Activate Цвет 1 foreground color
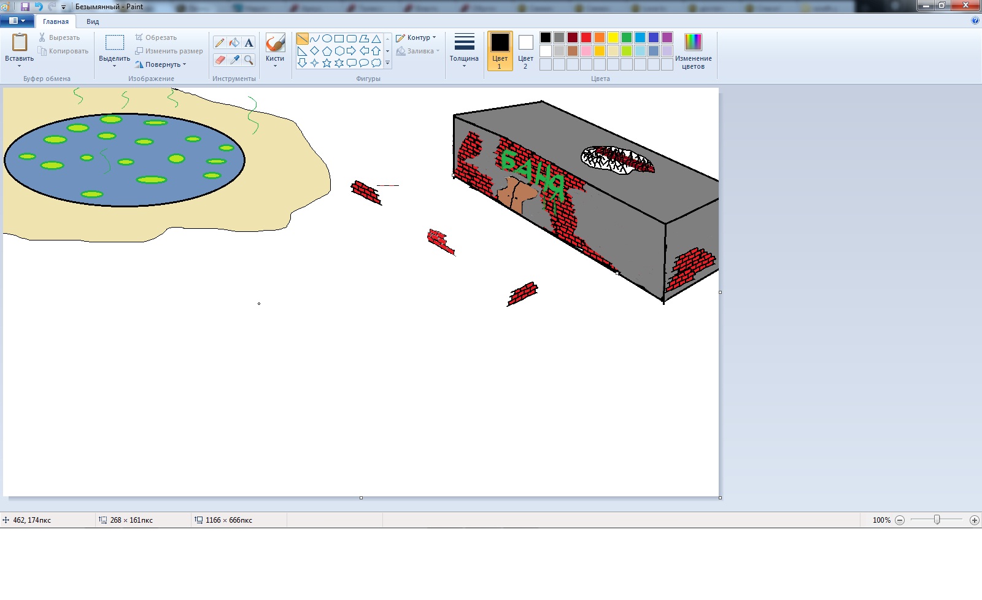 click(500, 51)
